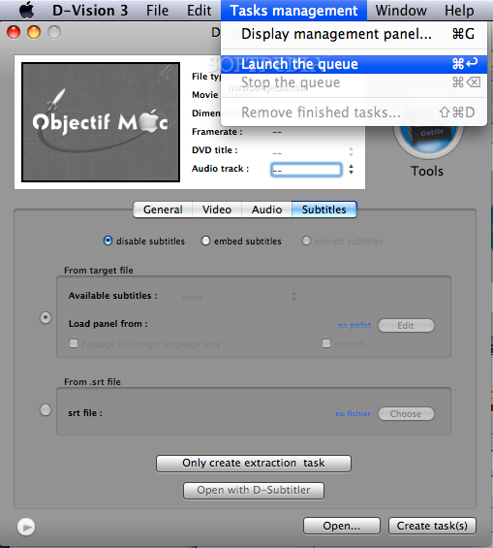The image size is (493, 548).
Task: Click the Edit pallet button
Action: click(x=406, y=326)
